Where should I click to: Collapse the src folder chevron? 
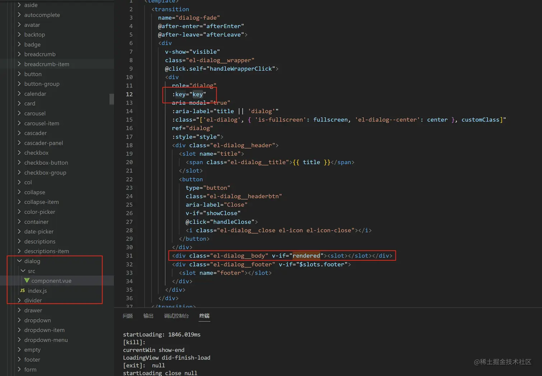pos(23,271)
